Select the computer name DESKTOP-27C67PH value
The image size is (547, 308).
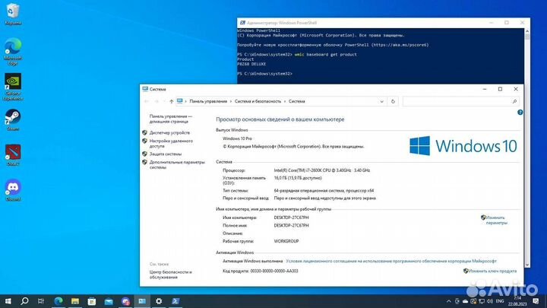[x=291, y=218]
